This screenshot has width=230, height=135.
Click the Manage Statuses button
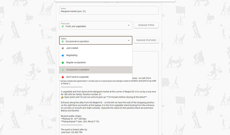tap(146, 40)
